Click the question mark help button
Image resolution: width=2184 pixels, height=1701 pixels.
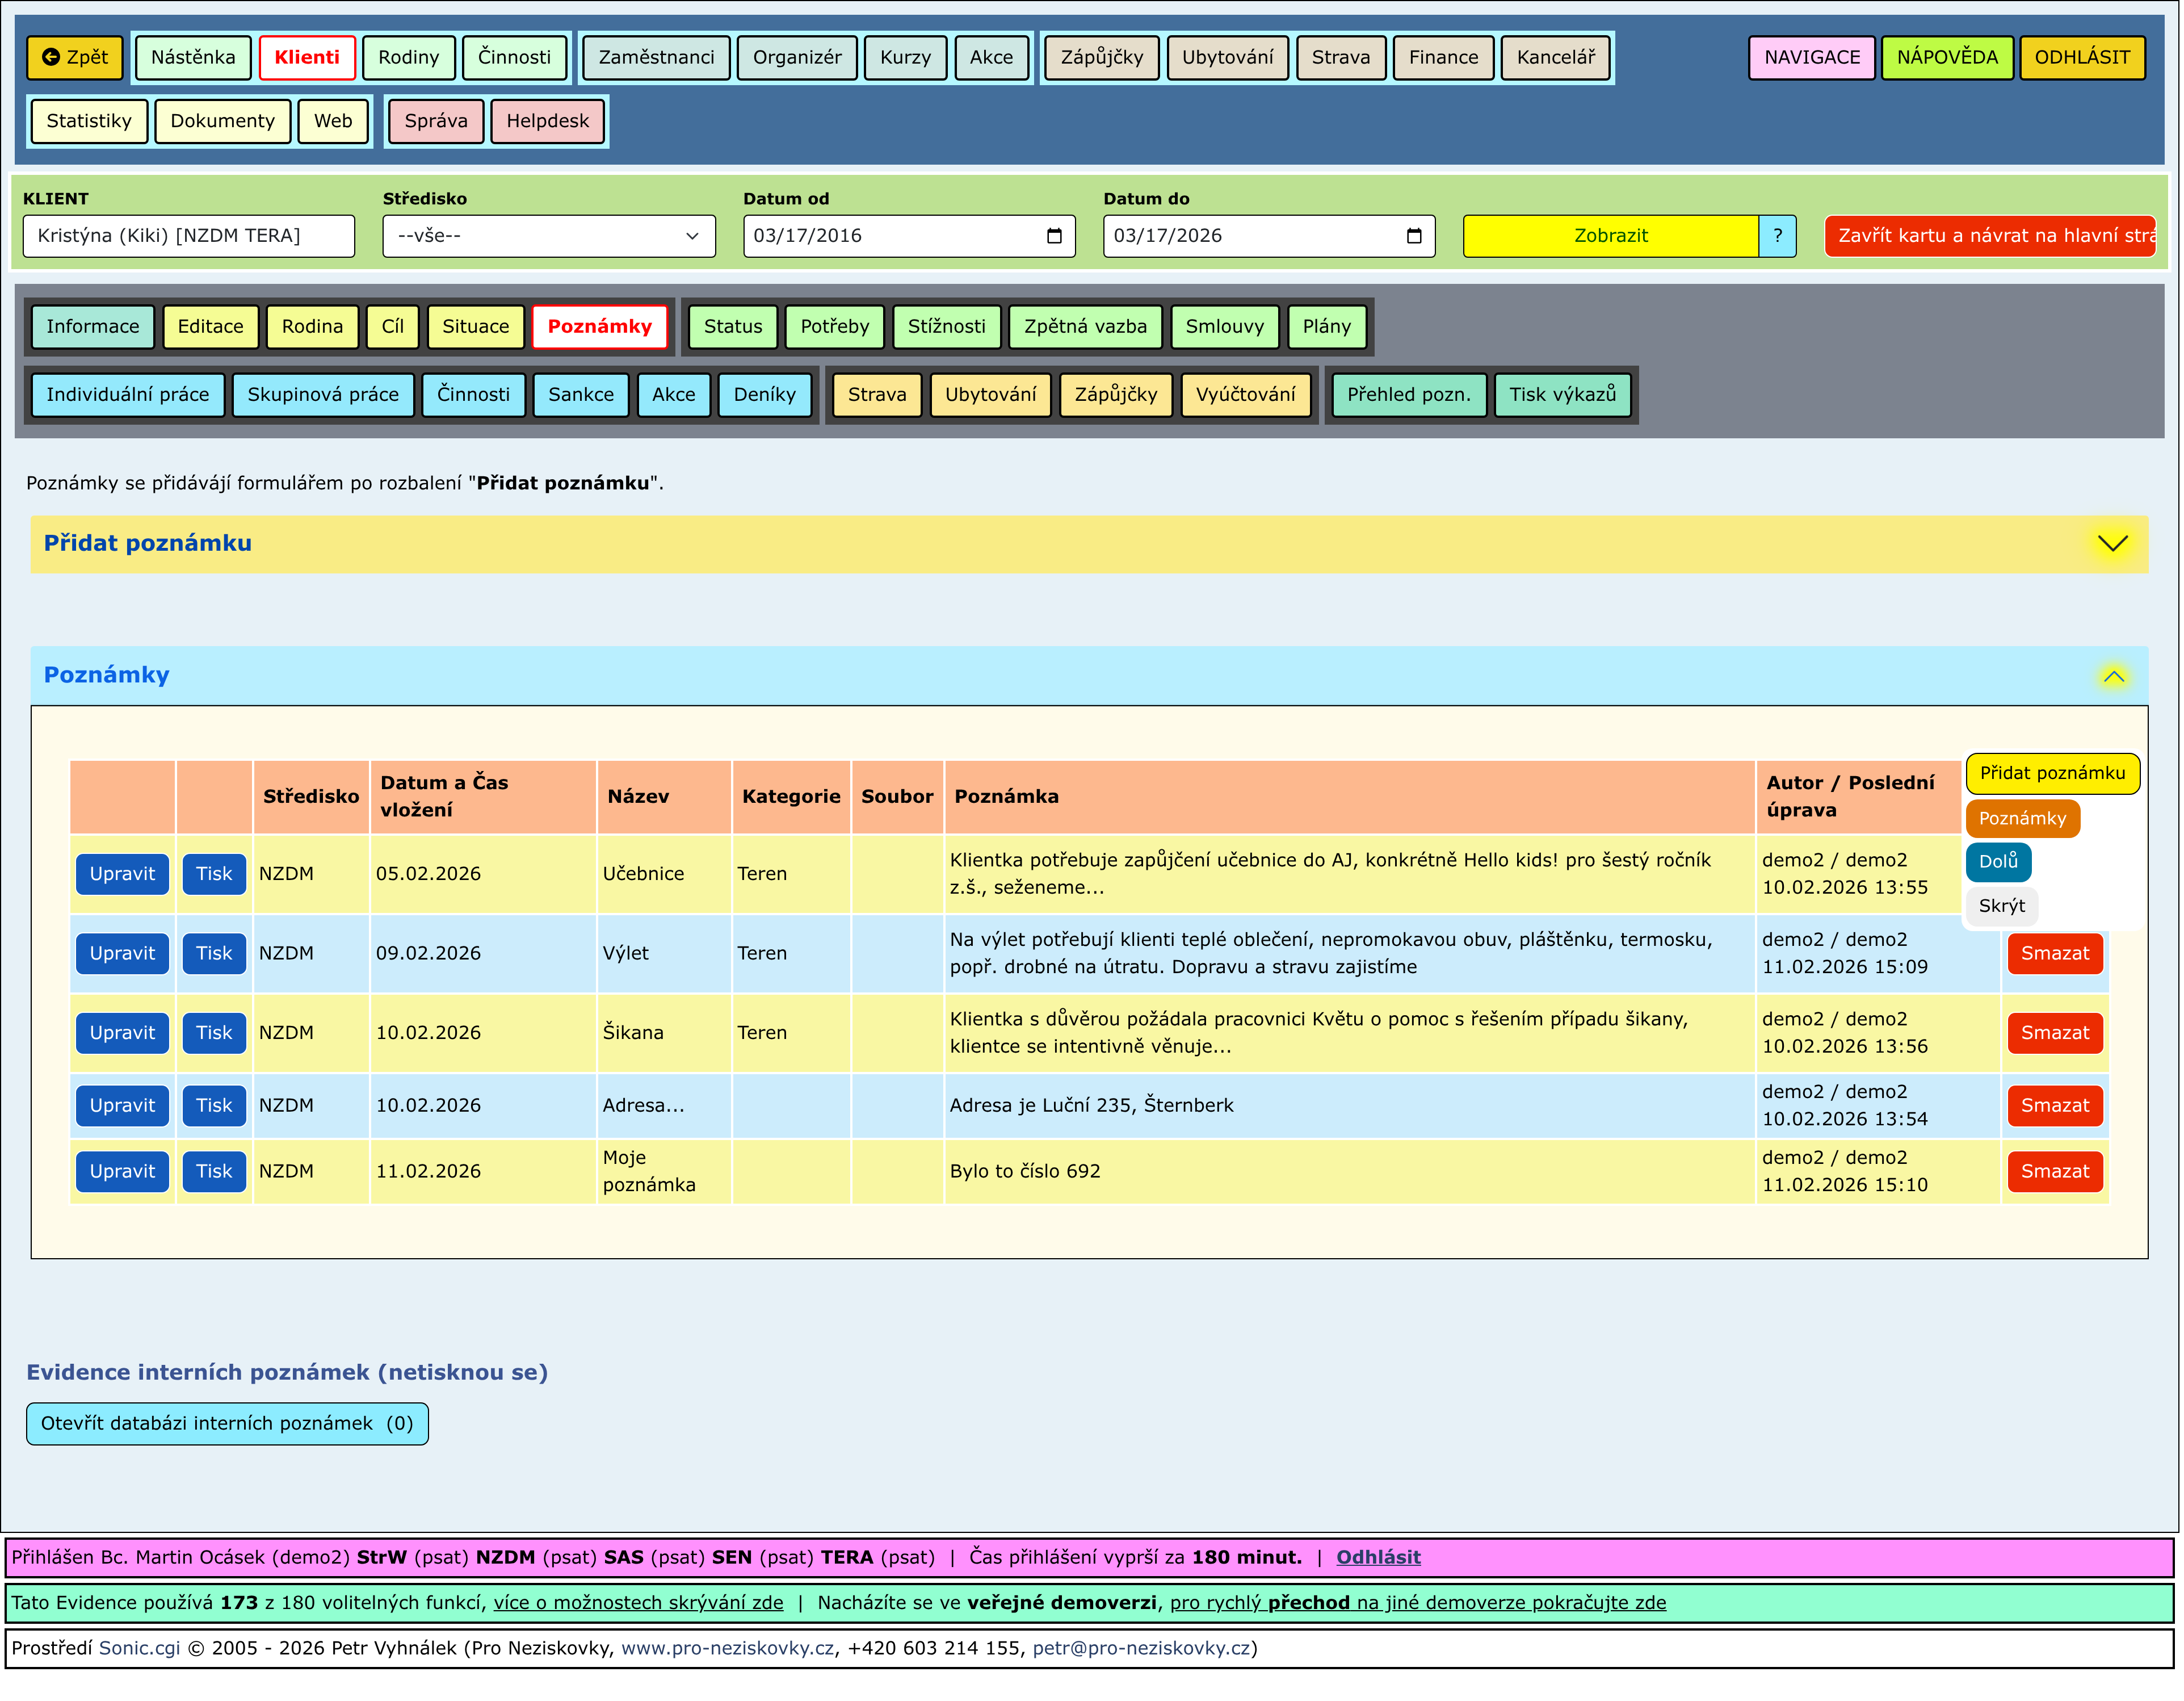[x=1777, y=236]
